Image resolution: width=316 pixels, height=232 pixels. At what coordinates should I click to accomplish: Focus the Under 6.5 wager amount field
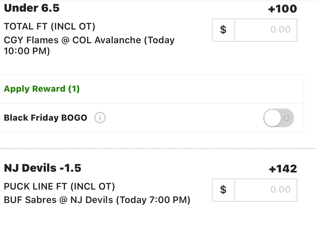pyautogui.click(x=266, y=30)
